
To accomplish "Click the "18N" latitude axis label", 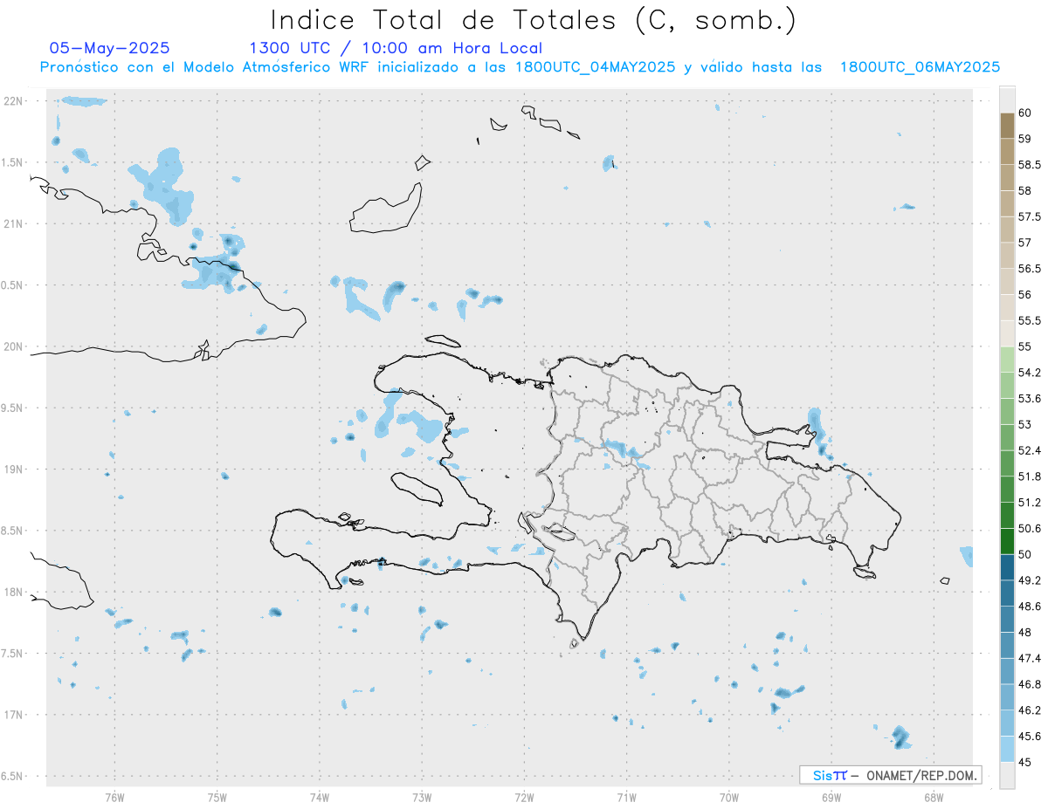I will (13, 592).
